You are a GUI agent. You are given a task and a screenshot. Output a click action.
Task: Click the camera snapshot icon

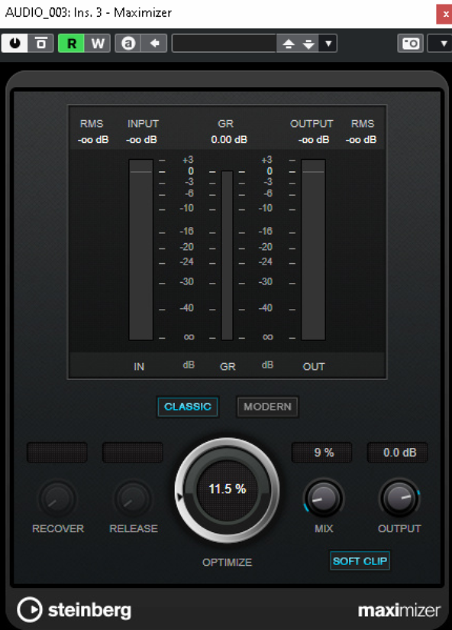tap(410, 43)
